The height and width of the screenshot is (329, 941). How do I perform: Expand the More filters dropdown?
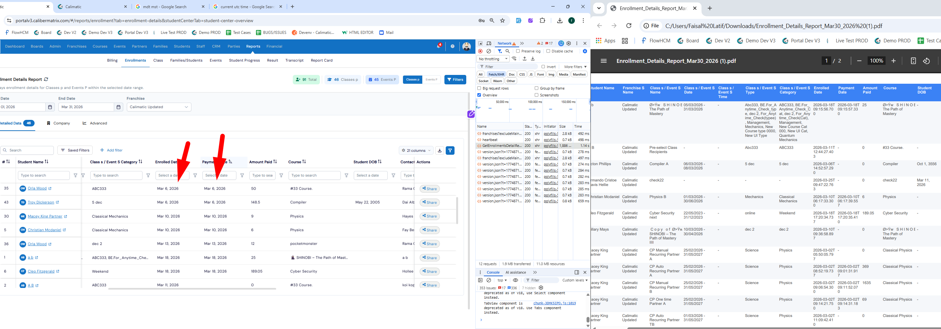(575, 67)
